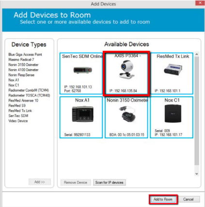This screenshot has height=207, width=205.
Task: Choose Video Device device type
Action: [x=18, y=121]
